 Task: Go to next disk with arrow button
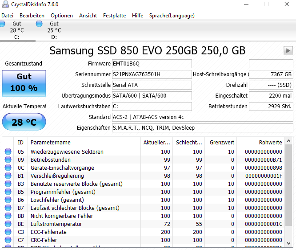(x=288, y=50)
